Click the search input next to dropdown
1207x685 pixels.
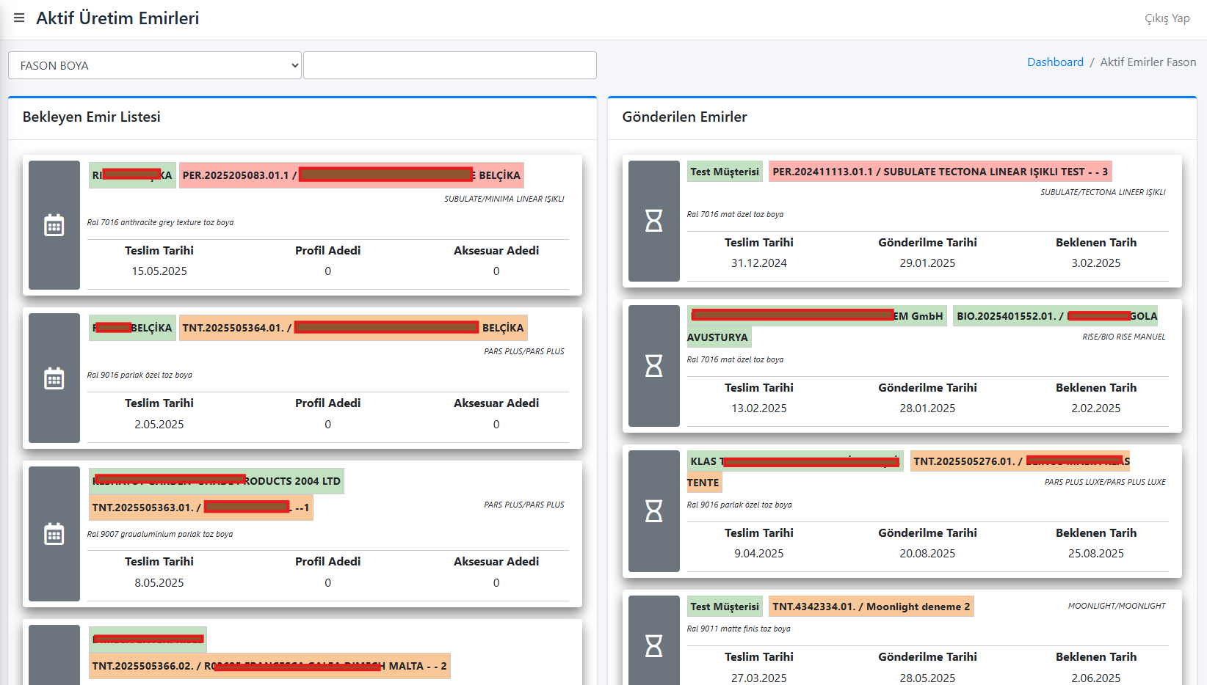click(449, 65)
